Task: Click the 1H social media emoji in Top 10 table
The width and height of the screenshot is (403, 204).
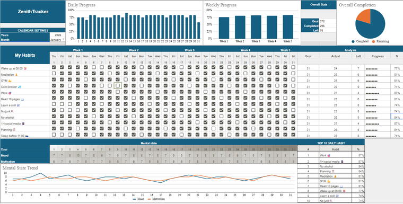Action: (x=342, y=162)
